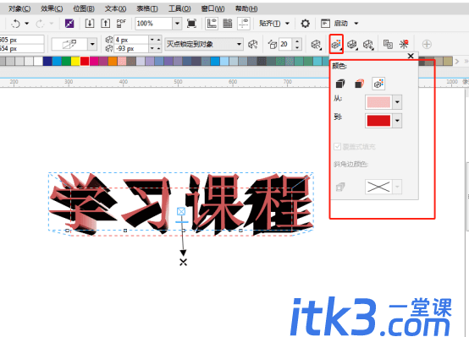This screenshot has height=337, width=469.
Task: Click the 启动 launcher button
Action: point(334,24)
